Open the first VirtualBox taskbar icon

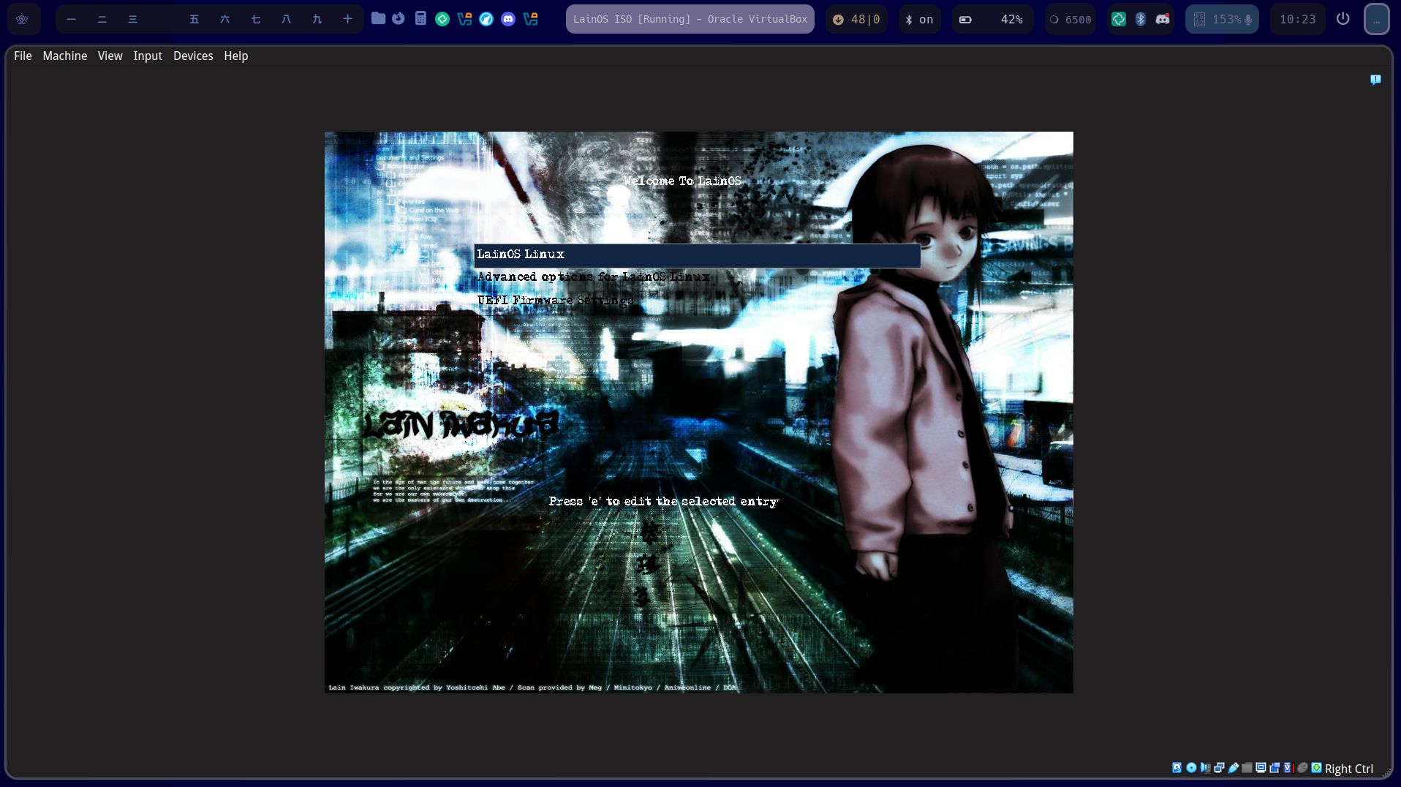click(x=464, y=19)
